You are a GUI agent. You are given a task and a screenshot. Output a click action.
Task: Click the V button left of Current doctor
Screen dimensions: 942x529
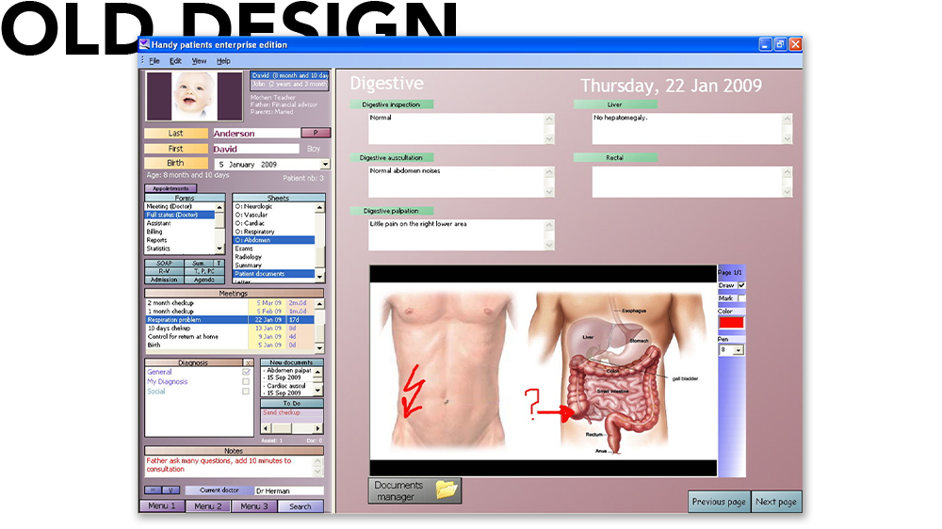pos(171,490)
